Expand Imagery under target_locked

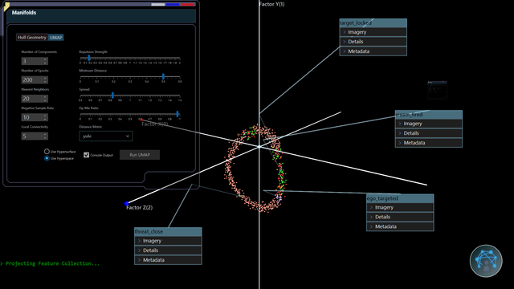tap(373, 32)
